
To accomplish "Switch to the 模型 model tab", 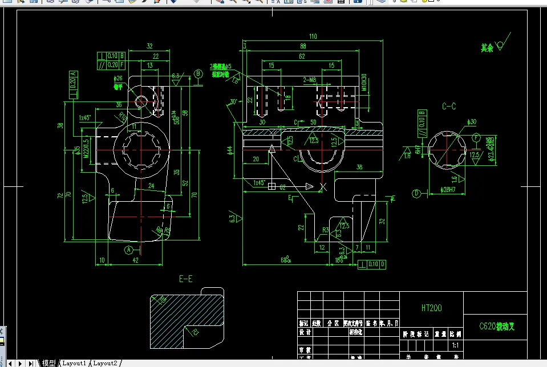I will pyautogui.click(x=49, y=363).
